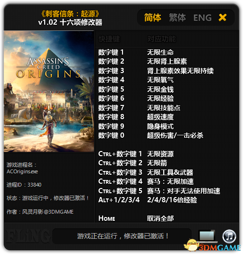Click 赛马：无限加速 option
Viewport: 243px width, 254px height.
click(170, 181)
